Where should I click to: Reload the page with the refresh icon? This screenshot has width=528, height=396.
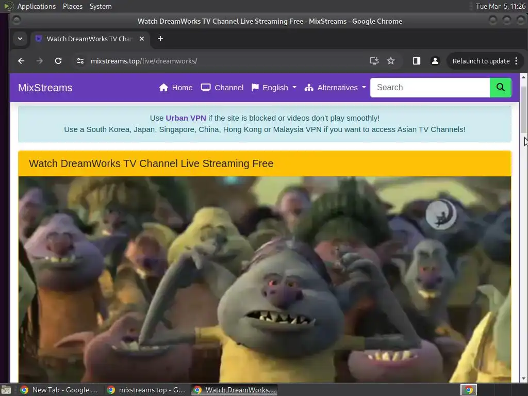[x=58, y=61]
